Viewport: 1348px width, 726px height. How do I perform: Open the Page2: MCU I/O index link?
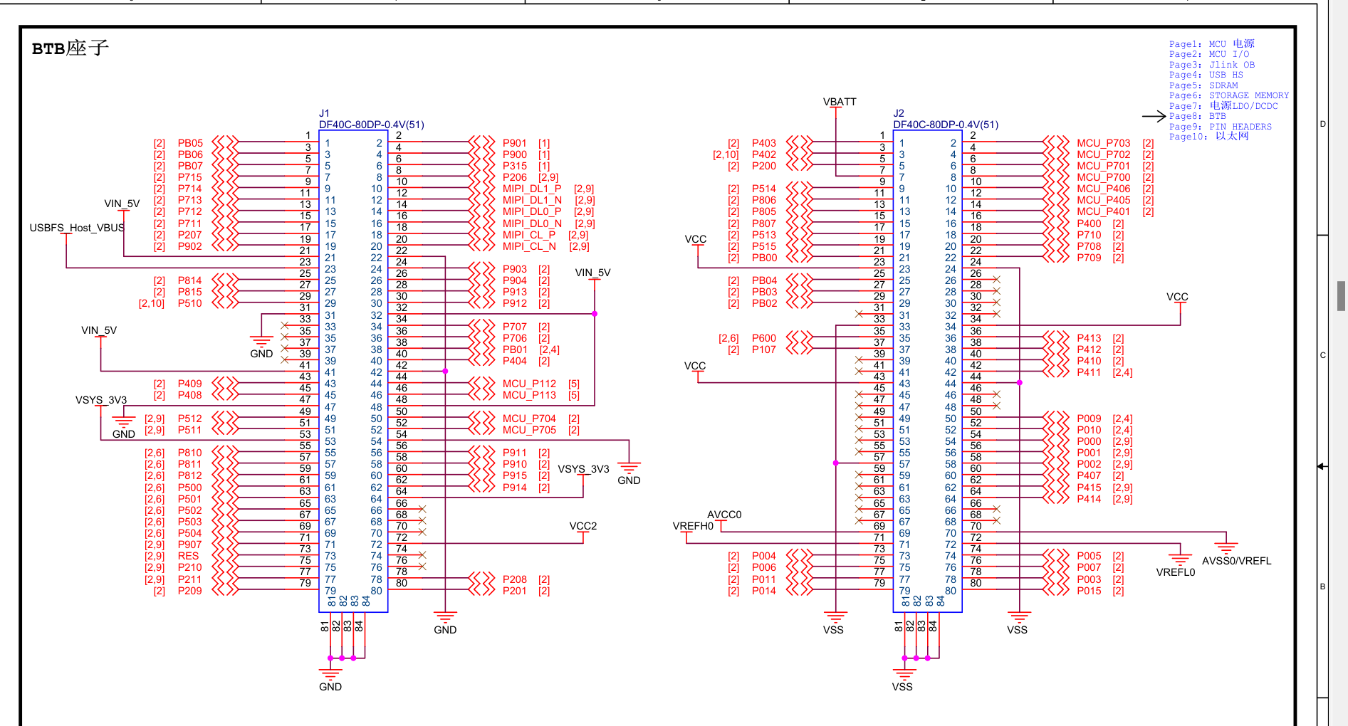pyautogui.click(x=1208, y=54)
